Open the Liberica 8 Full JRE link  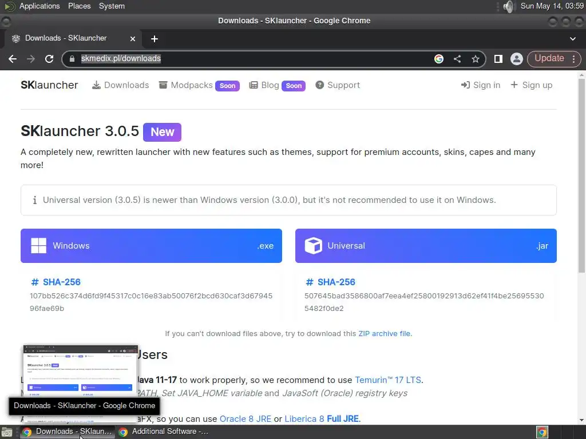(322, 419)
